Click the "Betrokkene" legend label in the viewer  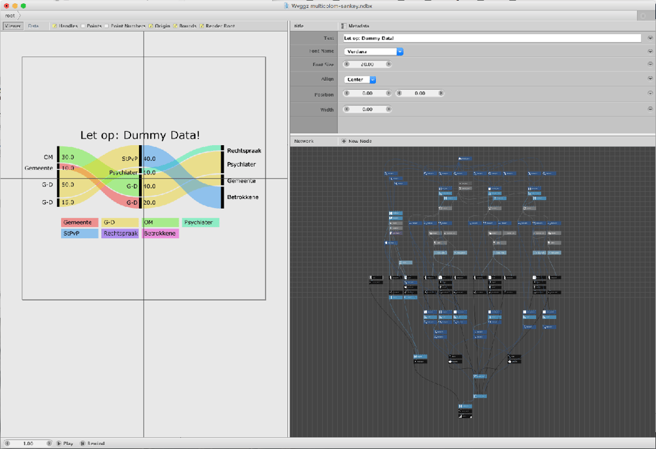(160, 234)
